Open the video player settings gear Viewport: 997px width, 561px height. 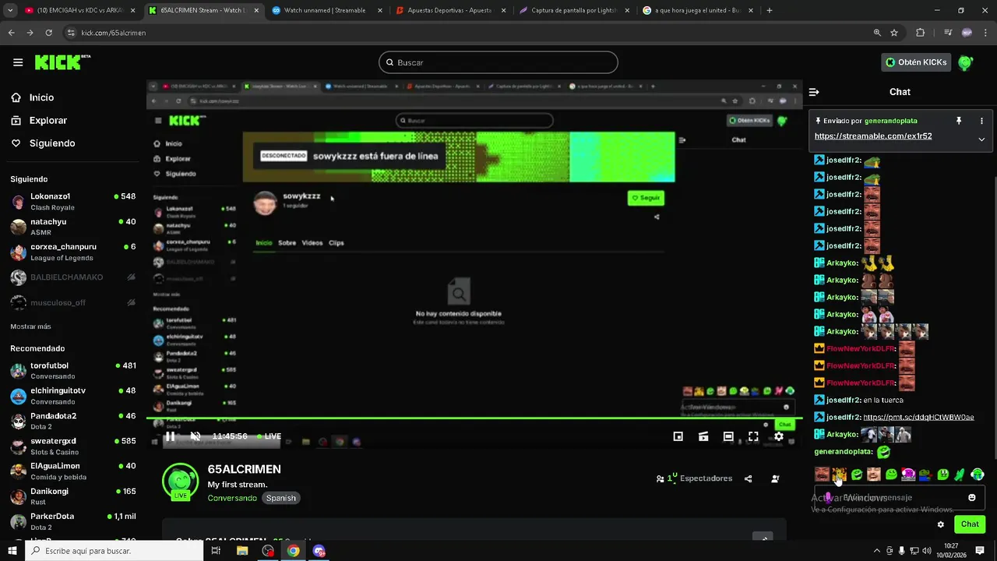[x=778, y=436]
